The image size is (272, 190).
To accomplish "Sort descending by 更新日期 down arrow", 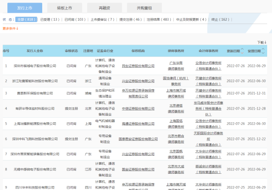I will click(x=243, y=53).
